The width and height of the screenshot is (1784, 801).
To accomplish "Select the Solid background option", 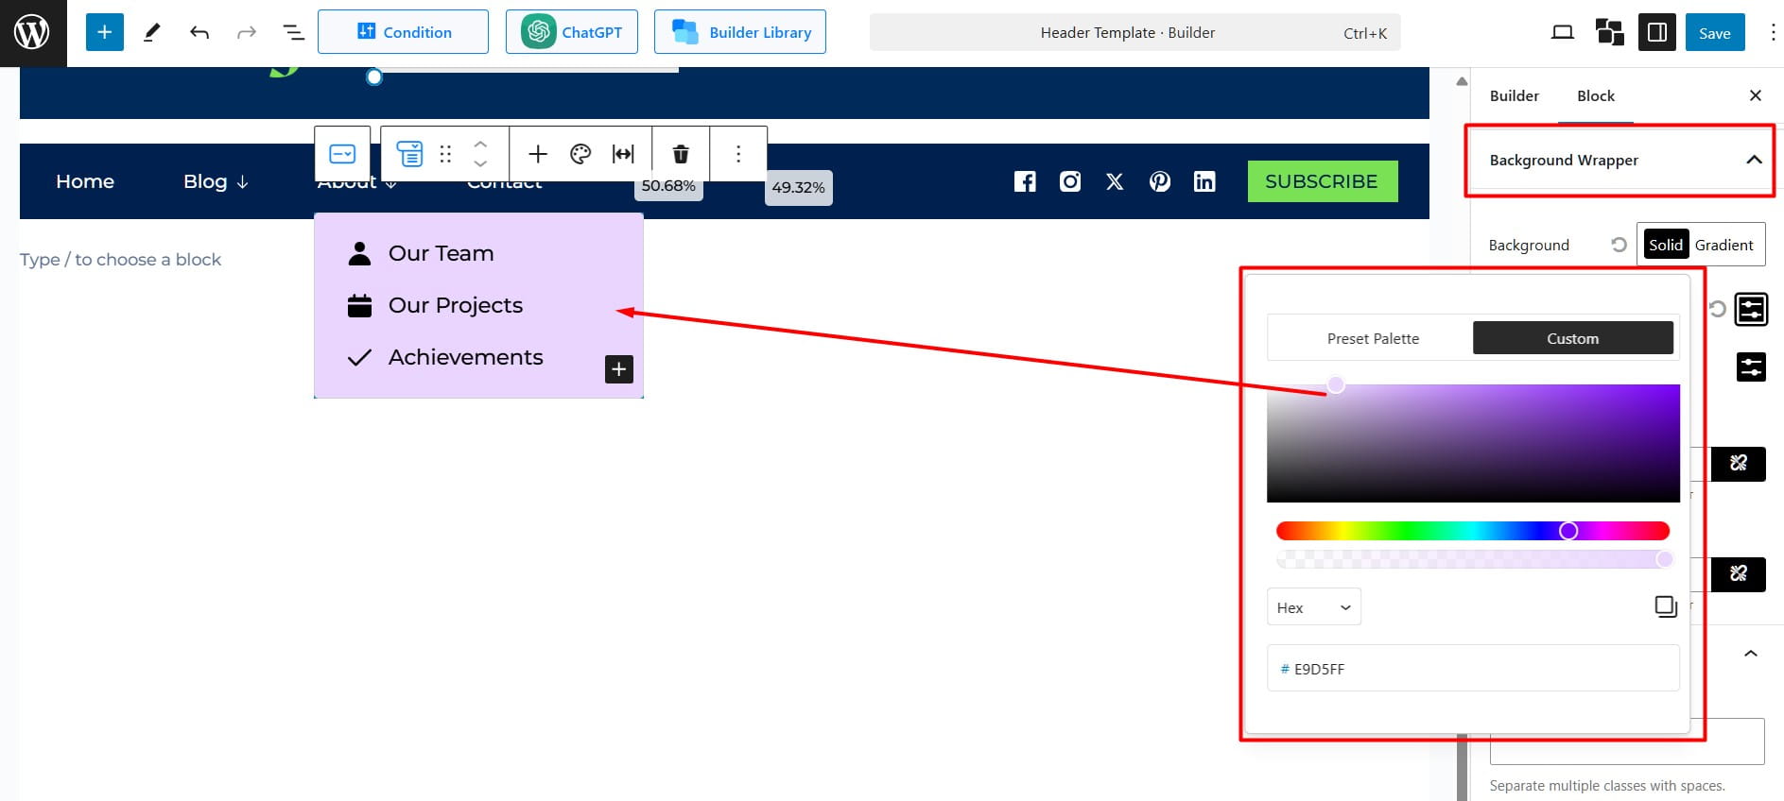I will [1665, 245].
